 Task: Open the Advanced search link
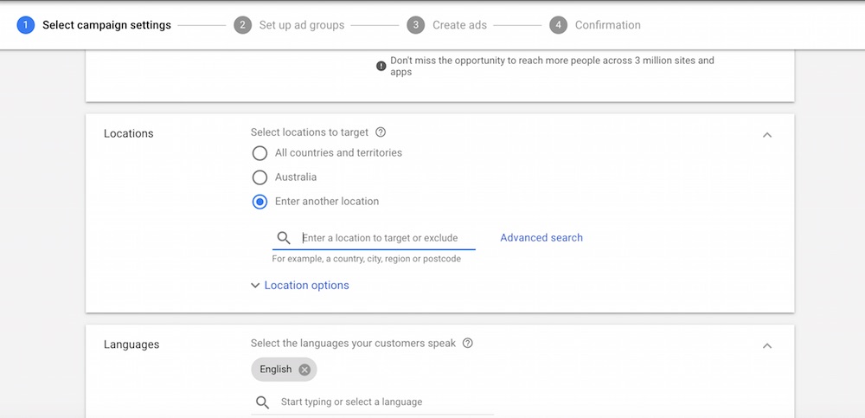tap(541, 238)
